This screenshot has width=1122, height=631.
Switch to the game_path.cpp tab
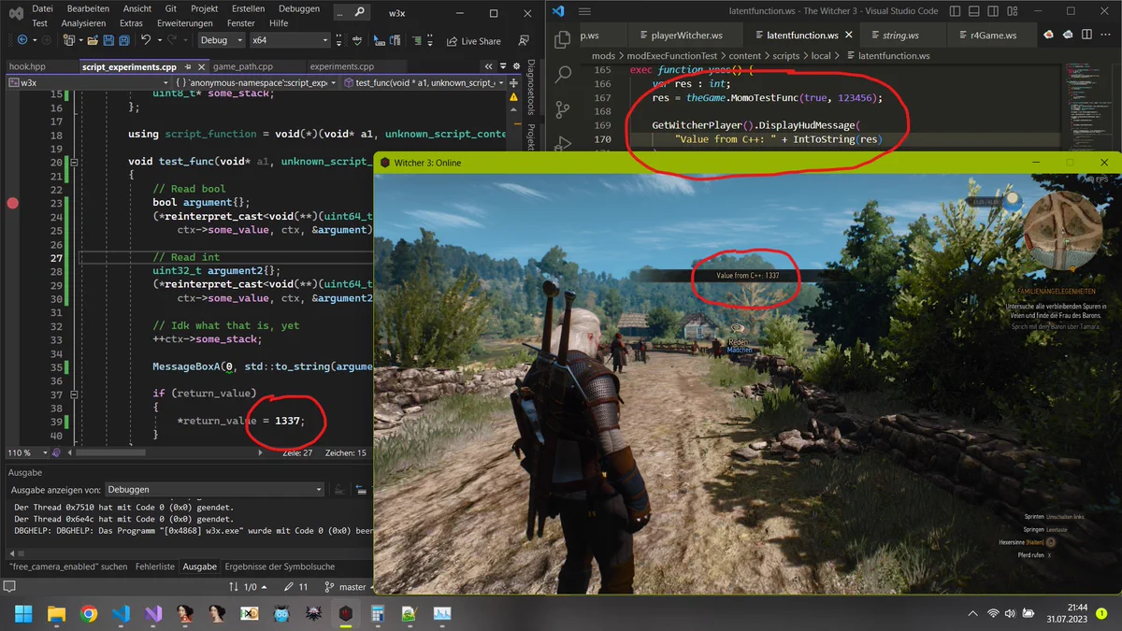[242, 67]
